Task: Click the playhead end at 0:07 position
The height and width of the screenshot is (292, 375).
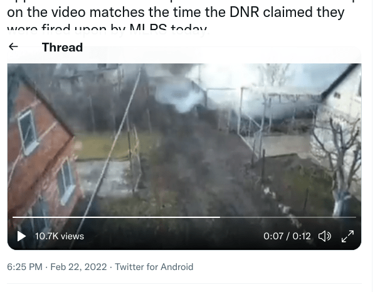Action: pos(219,217)
